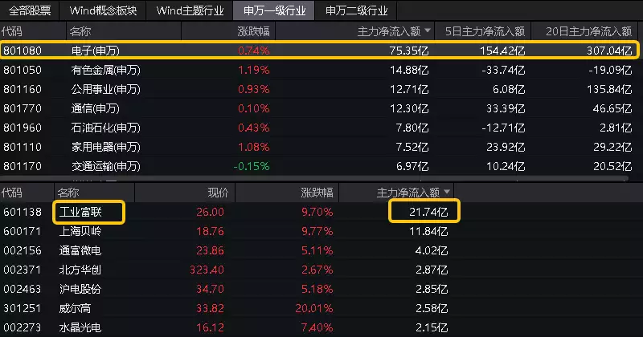Viewport: 643px width, 337px height.
Task: Open stock 威尔高
Action: click(x=75, y=308)
